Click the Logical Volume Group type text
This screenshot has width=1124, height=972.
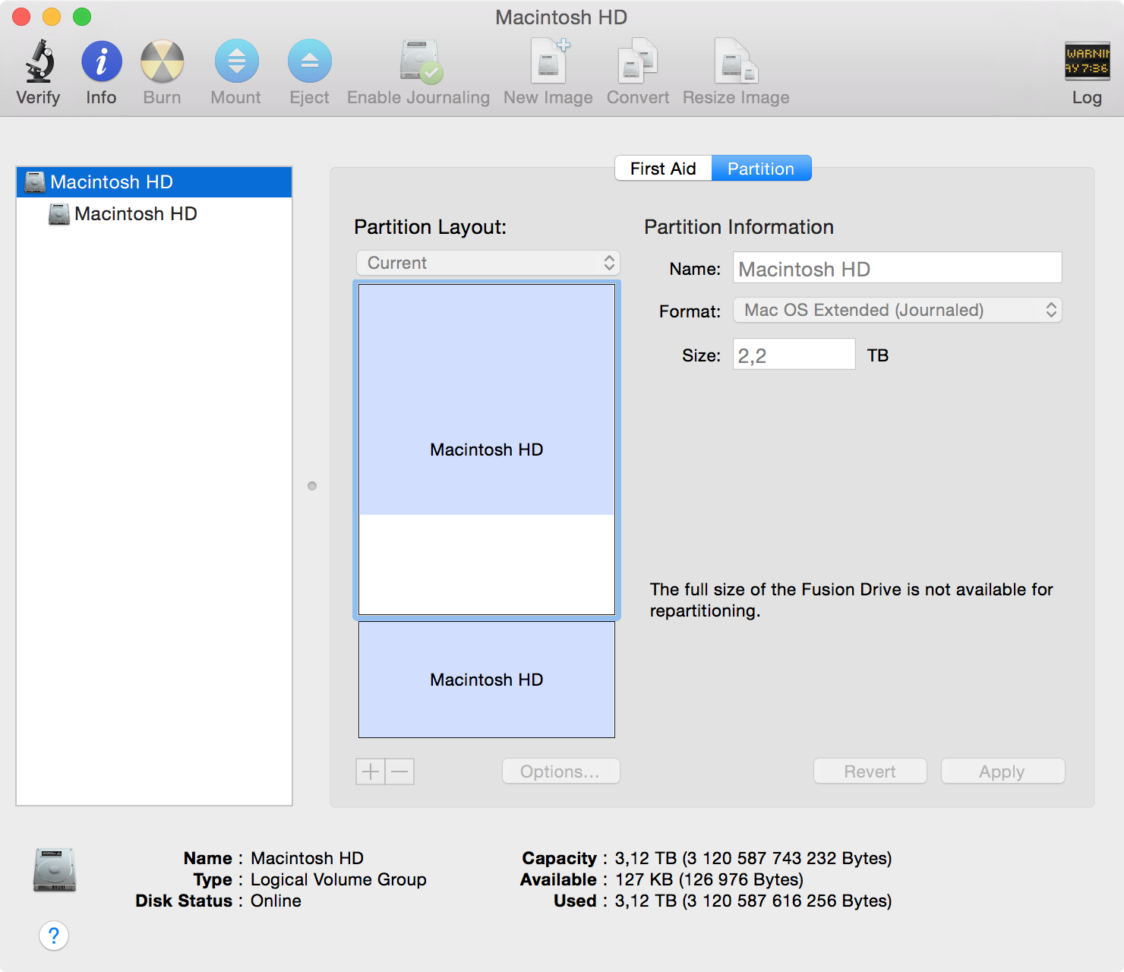pyautogui.click(x=339, y=879)
